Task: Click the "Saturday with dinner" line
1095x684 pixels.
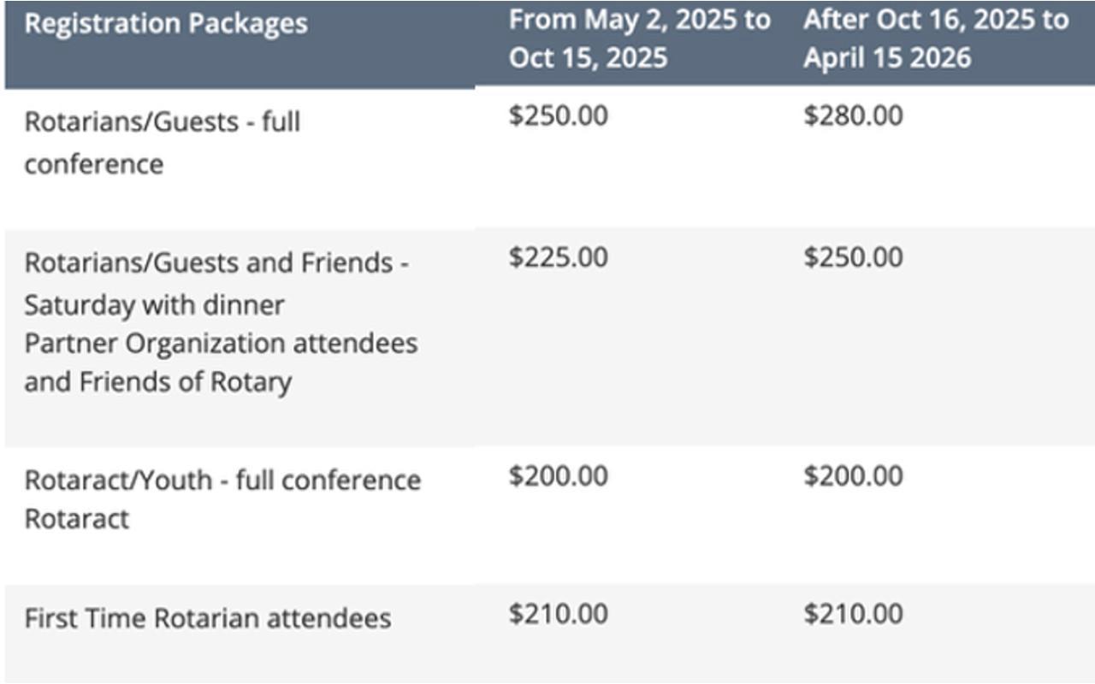Action: [x=154, y=304]
